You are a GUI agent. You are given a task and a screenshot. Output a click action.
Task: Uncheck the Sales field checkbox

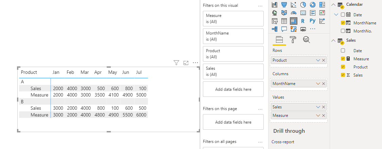click(x=343, y=75)
